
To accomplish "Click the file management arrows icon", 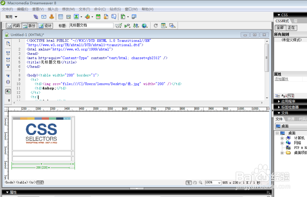I will (136, 26).
